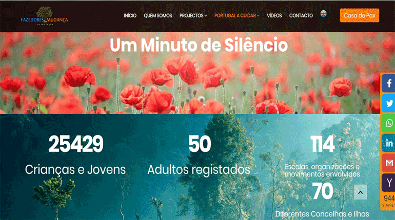Open the Portugal a Cuidar submenu

coord(237,15)
